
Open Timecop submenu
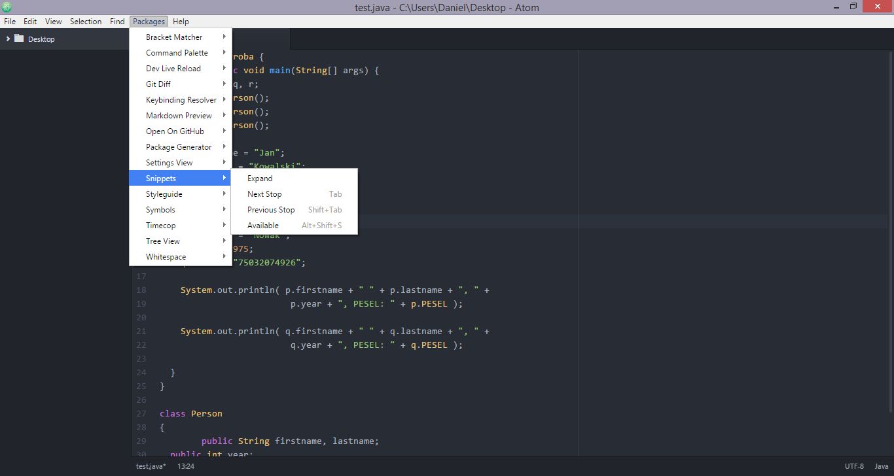(181, 226)
